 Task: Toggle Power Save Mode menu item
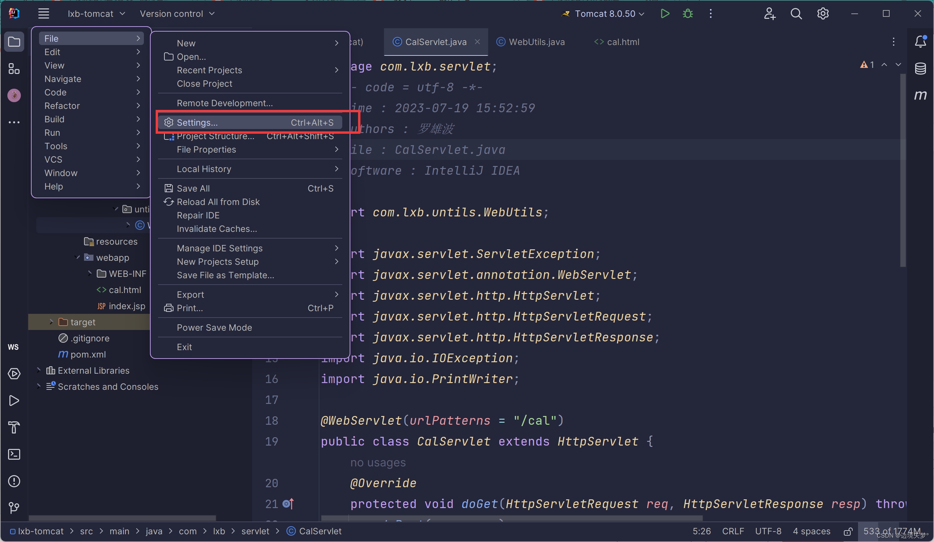pos(214,328)
